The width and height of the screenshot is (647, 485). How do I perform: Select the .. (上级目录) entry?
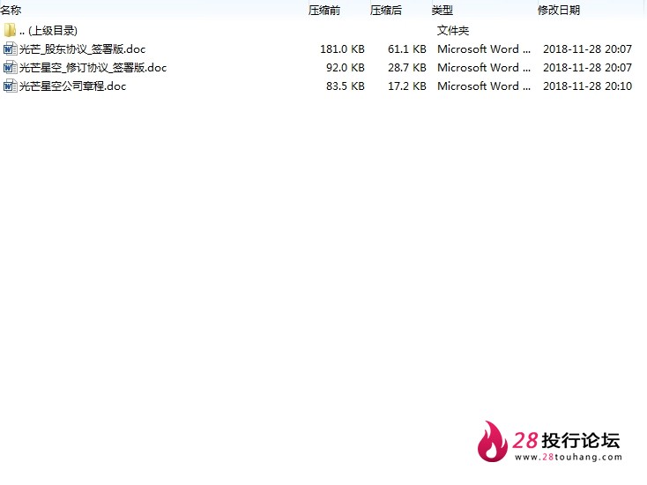(x=48, y=31)
